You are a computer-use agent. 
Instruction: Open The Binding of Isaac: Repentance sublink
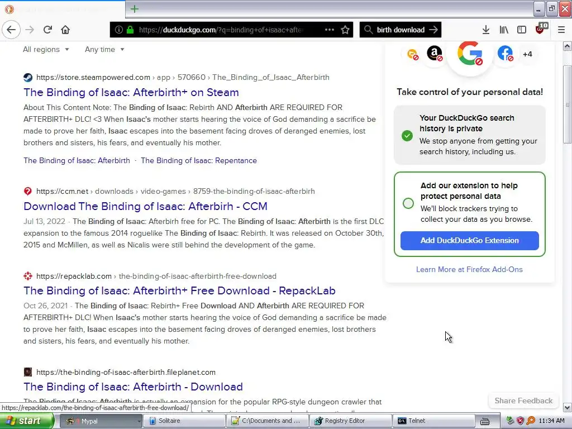coord(199,160)
